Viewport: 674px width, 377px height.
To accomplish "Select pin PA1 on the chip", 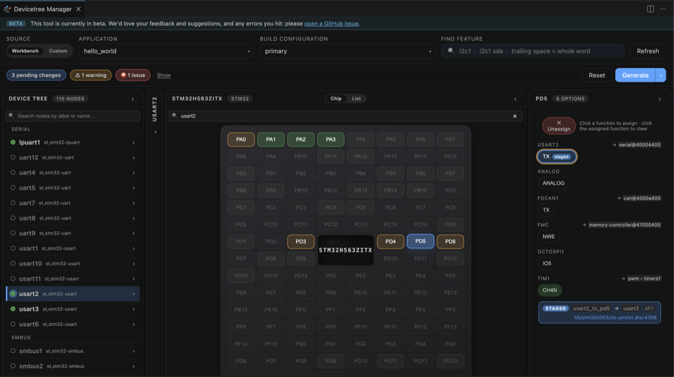I will click(271, 139).
